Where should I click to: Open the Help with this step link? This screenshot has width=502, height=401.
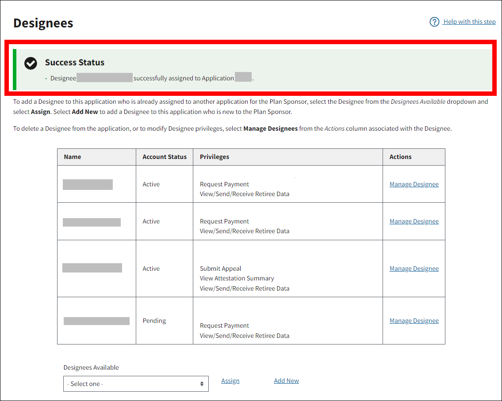pos(469,22)
